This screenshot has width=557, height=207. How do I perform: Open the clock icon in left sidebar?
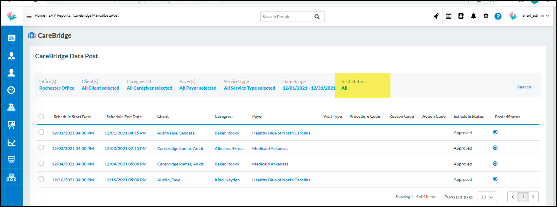click(11, 90)
